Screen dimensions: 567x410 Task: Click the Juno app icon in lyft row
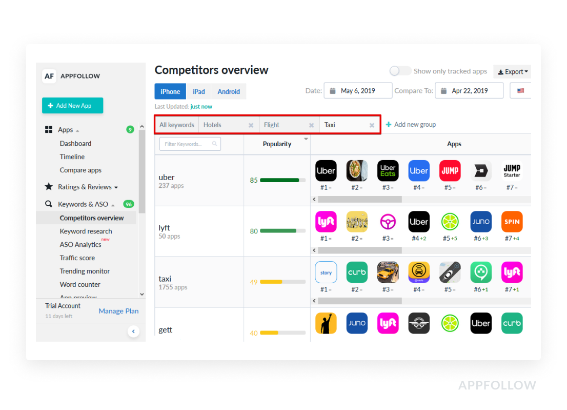[481, 222]
